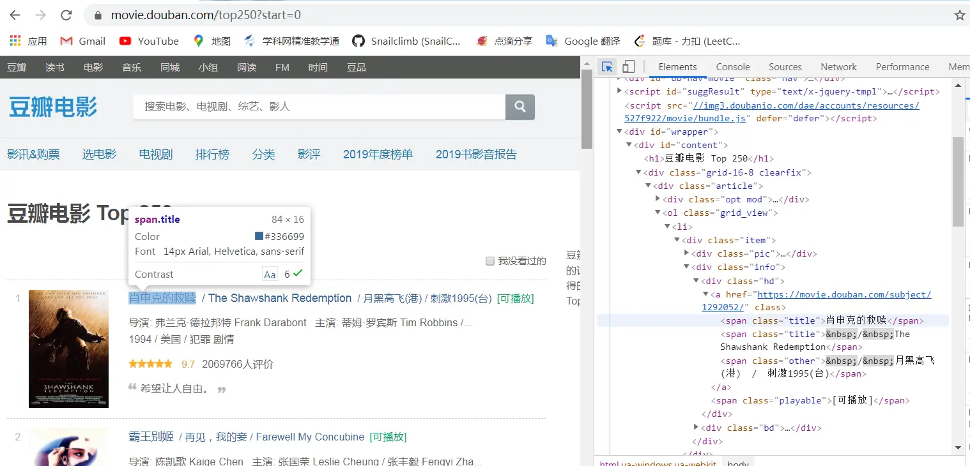
Task: Open the 排行榜 navigation link
Action: [212, 154]
